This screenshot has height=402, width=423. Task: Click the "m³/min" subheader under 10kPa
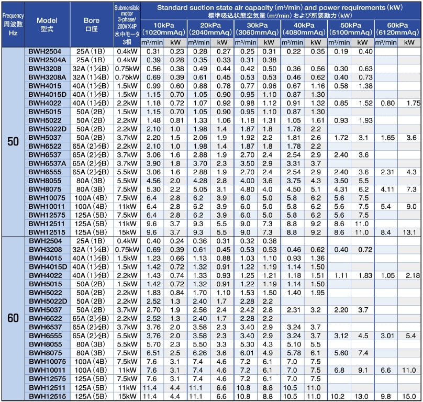coord(152,42)
